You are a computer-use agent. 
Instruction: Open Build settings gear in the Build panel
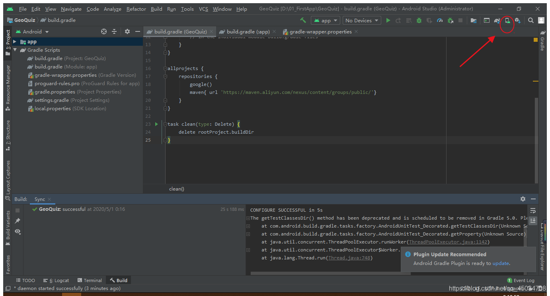click(523, 199)
